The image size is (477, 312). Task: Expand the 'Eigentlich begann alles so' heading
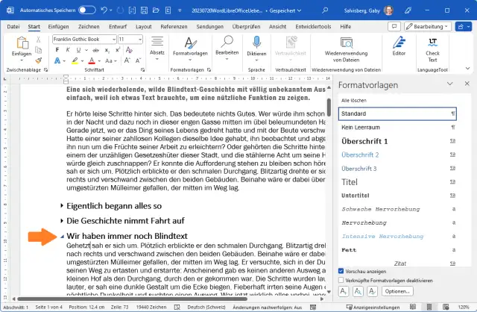tap(61, 205)
